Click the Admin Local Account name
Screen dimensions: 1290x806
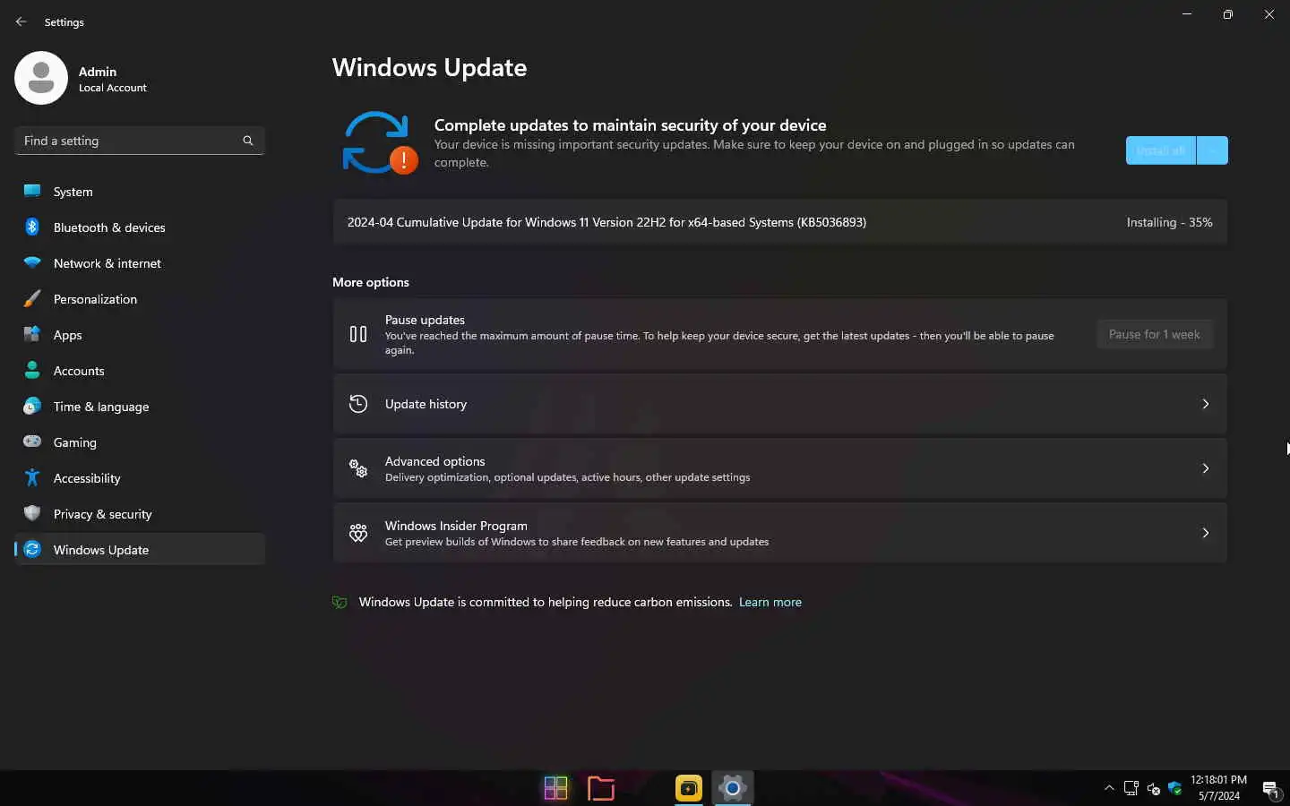[112, 79]
